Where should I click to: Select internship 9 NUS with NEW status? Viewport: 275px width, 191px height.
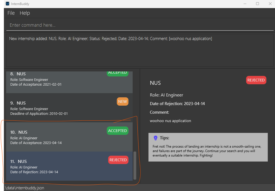69,108
